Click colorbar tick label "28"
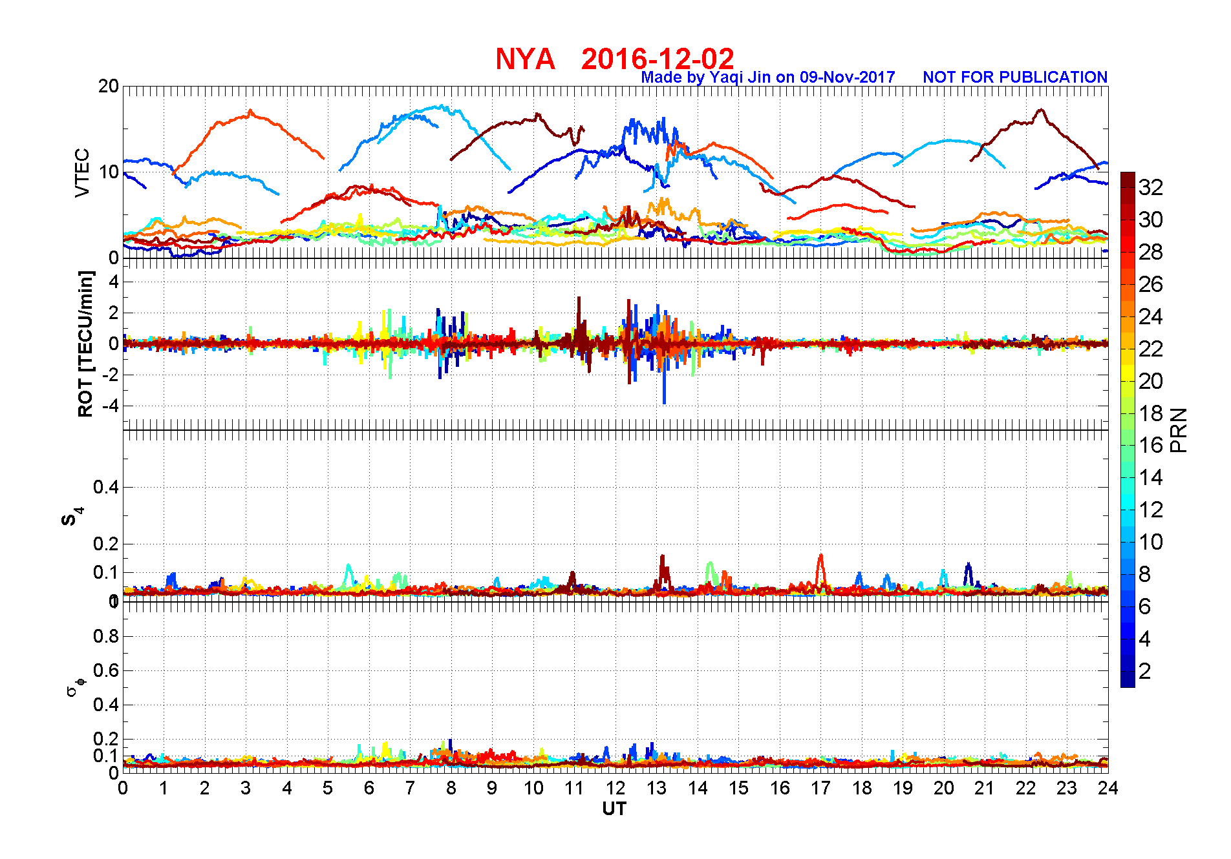Screen dimensions: 1231x859 pyautogui.click(x=1151, y=252)
